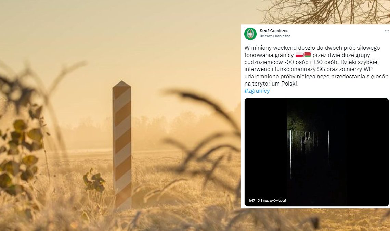Open the tweet's three-dot more menu

387,31
